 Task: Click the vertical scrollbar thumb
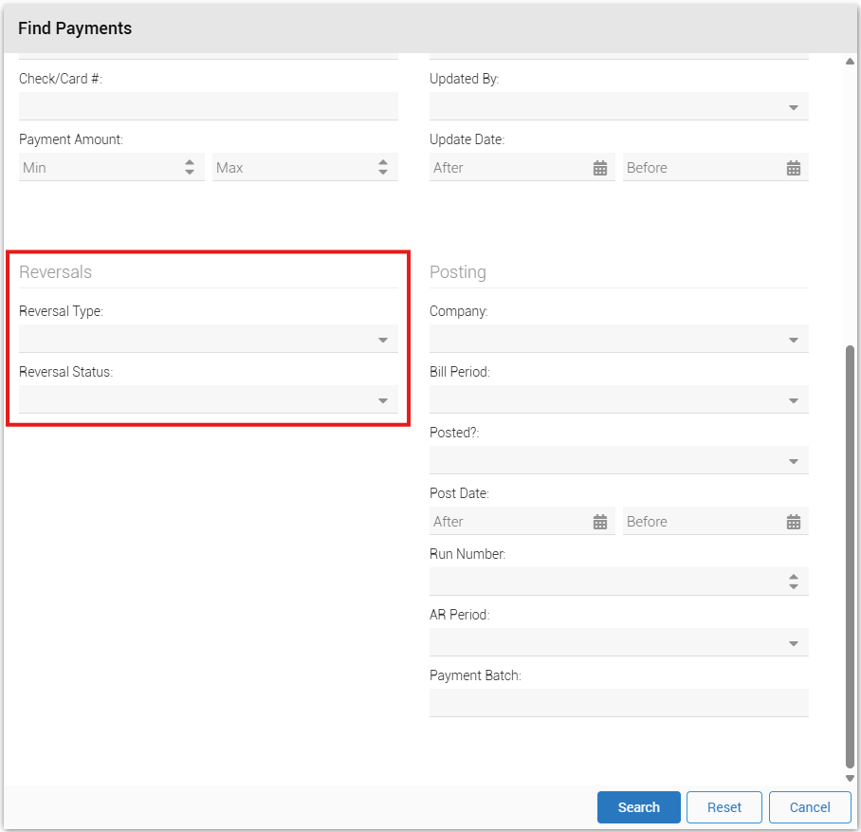pos(850,557)
